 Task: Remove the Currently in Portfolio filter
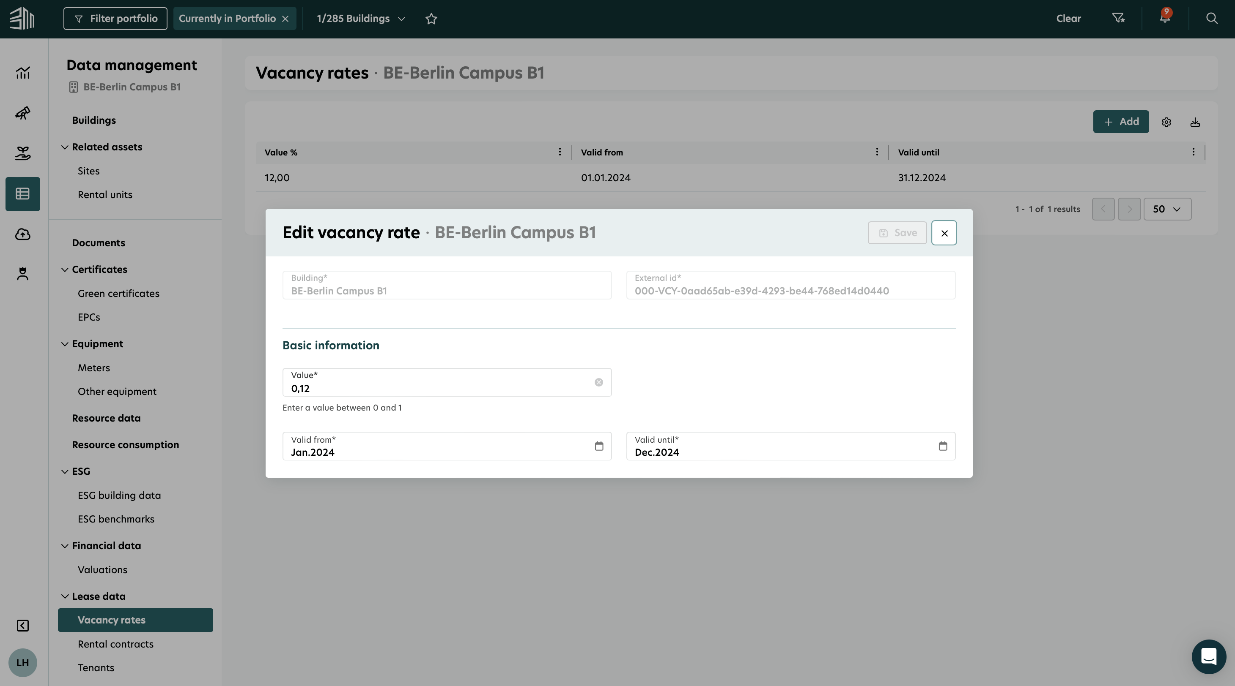[285, 19]
